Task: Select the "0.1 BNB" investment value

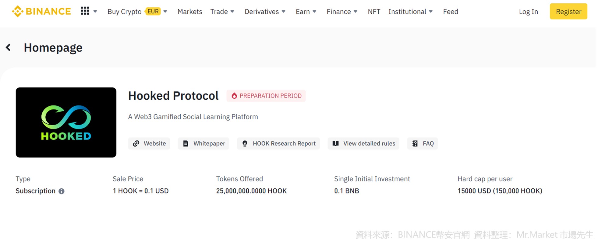Action: click(x=347, y=191)
